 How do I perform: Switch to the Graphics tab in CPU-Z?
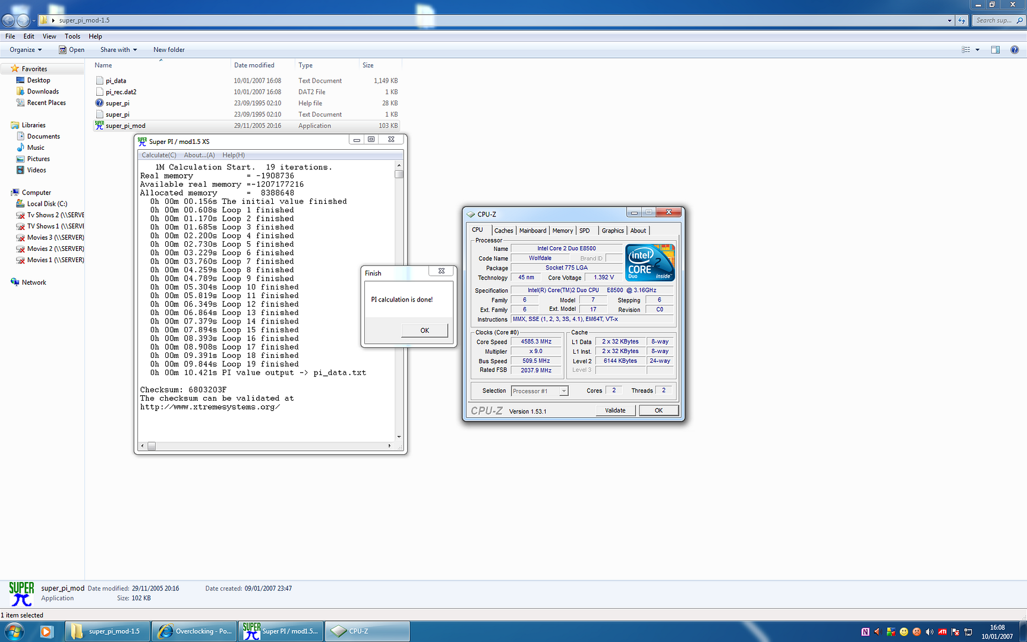click(x=613, y=231)
